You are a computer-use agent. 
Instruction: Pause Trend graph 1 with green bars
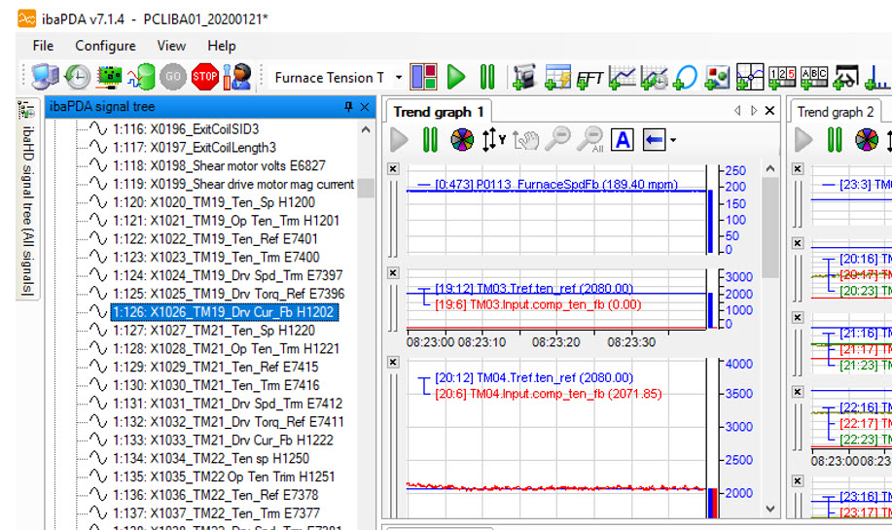[x=431, y=140]
